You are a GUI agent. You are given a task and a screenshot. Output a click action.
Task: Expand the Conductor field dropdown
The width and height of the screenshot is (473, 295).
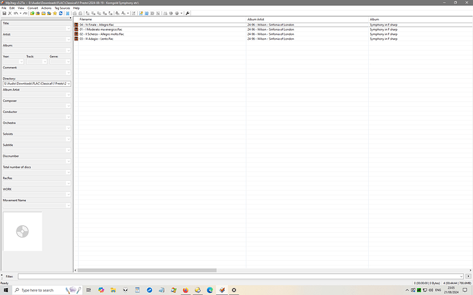coord(69,117)
